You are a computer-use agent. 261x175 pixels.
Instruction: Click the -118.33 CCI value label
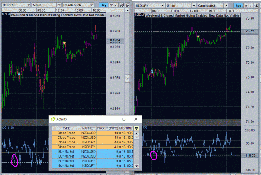click(x=250, y=155)
